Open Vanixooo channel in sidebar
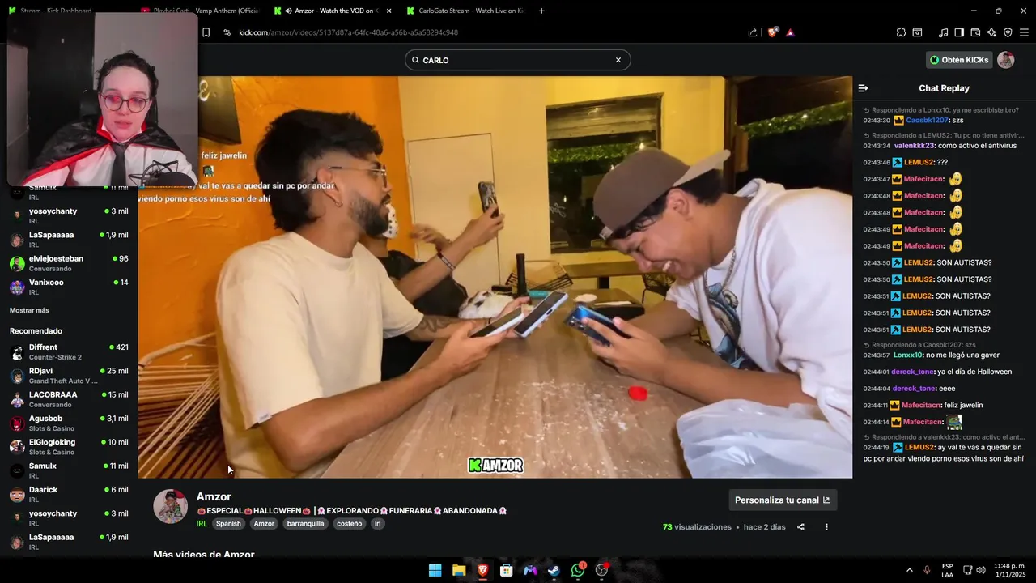Screen dimensions: 1036x583 [69, 287]
